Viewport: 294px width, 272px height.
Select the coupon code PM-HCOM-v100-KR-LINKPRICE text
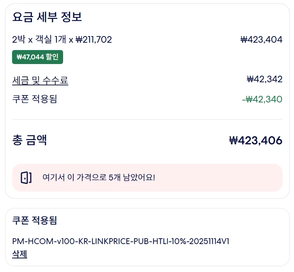[x=72, y=241]
